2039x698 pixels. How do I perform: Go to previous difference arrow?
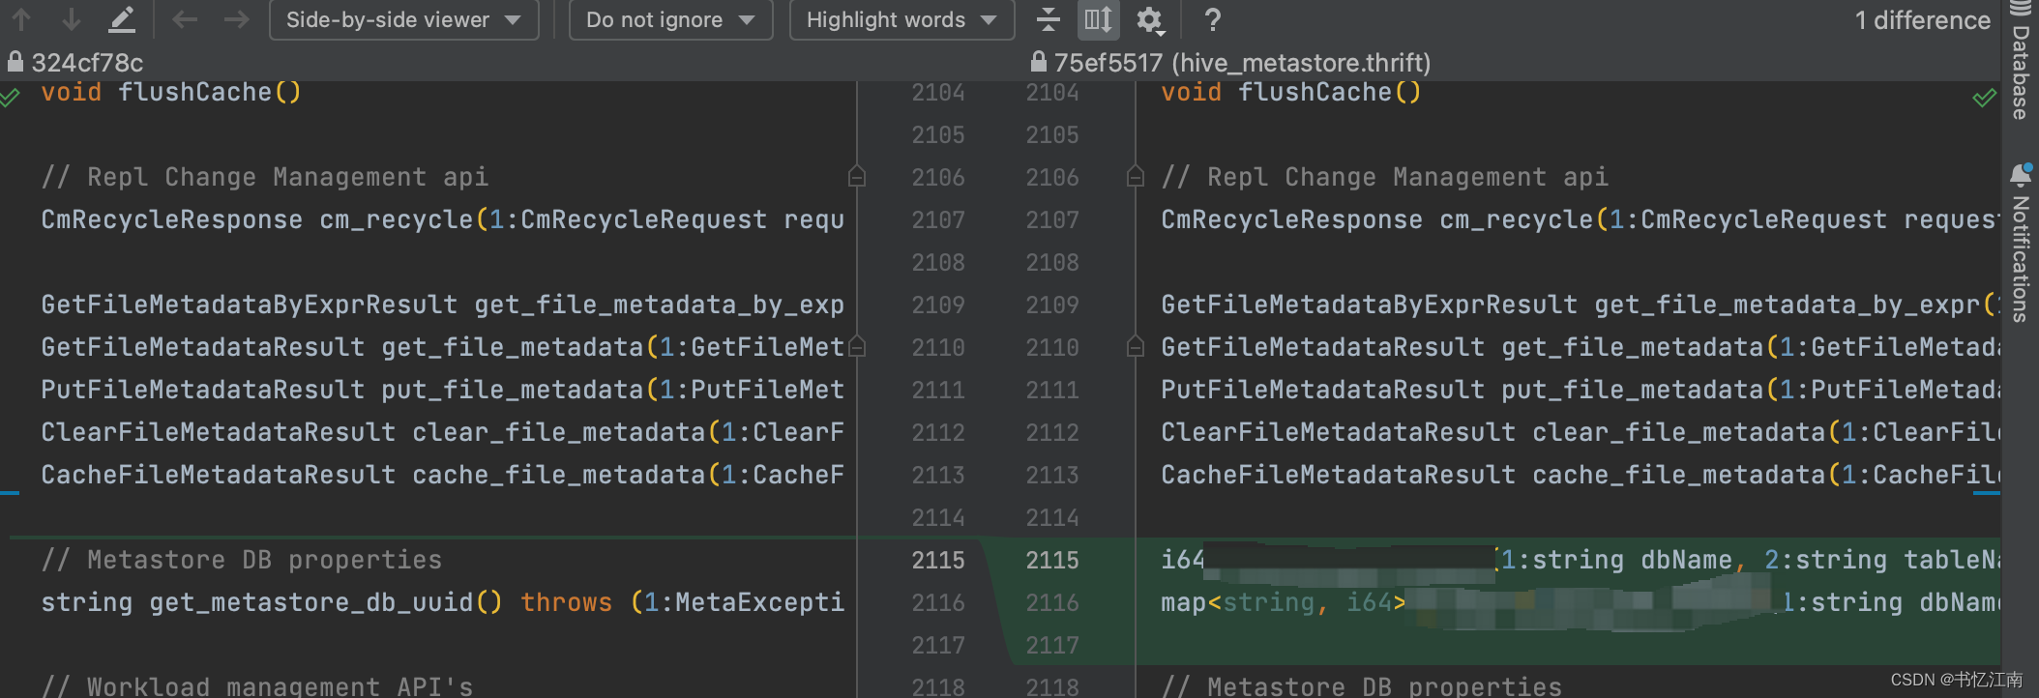21,18
